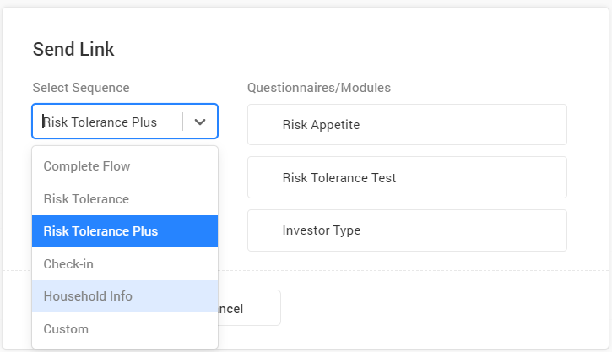Click the Select Sequence field label
This screenshot has width=612, height=352.
click(x=81, y=88)
